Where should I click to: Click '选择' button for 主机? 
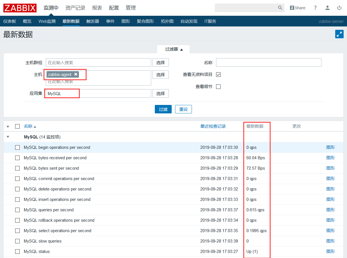pos(160,75)
